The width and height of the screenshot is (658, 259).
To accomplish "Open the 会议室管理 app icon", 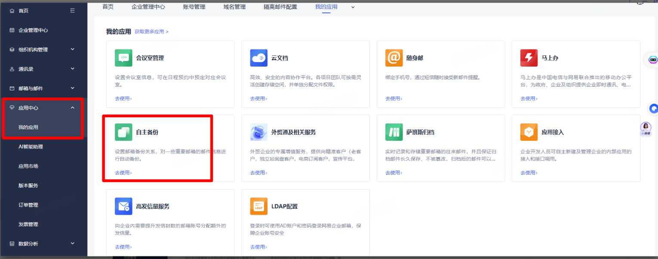I will [123, 58].
